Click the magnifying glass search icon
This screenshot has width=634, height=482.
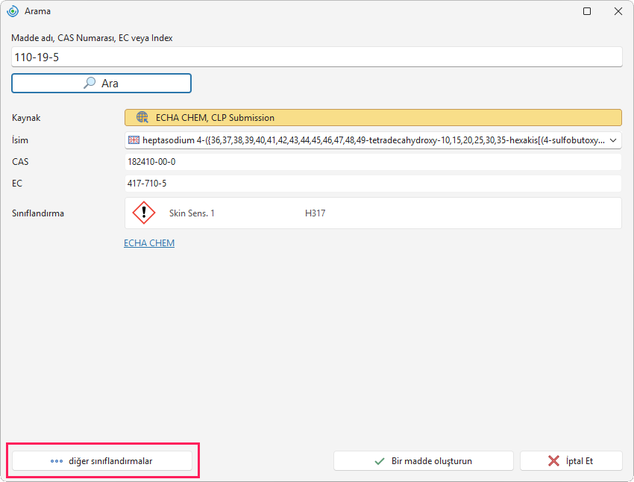(x=90, y=83)
